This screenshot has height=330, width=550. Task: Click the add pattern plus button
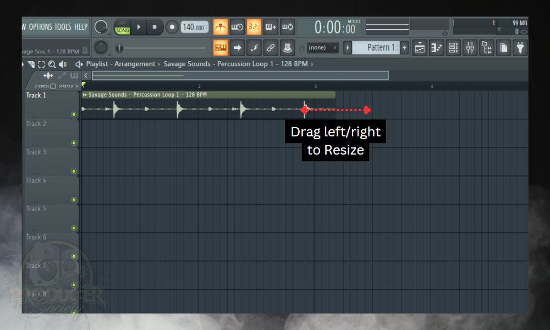(x=404, y=48)
